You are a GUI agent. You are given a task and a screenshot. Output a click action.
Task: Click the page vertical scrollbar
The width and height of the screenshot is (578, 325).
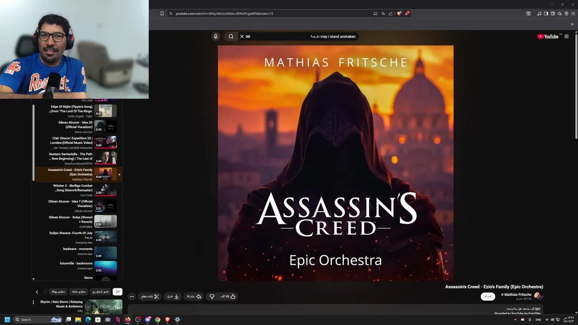576,86
